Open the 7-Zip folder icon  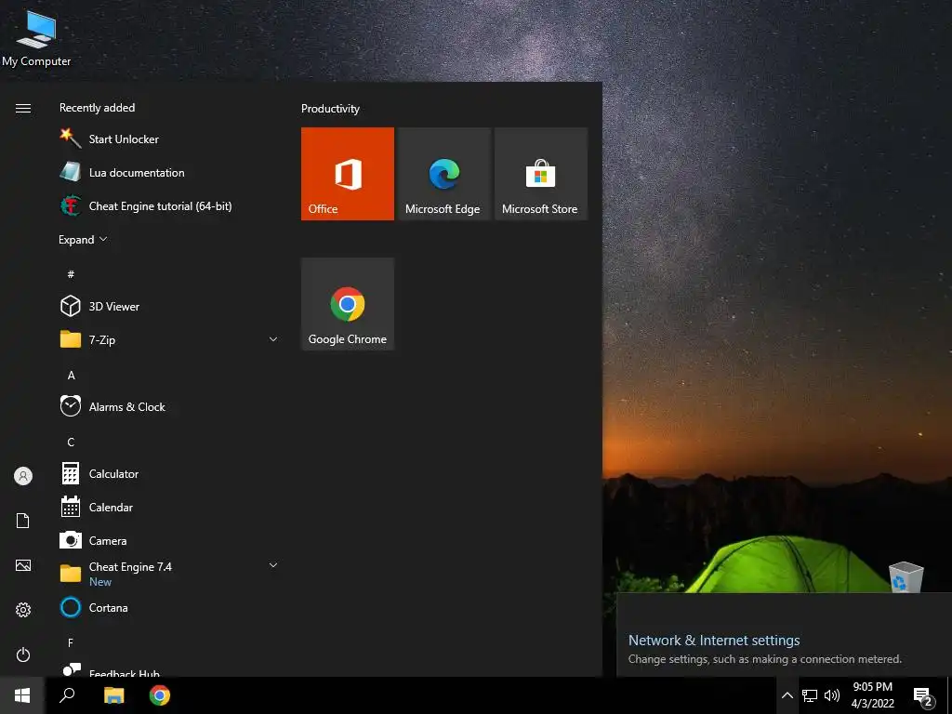click(x=71, y=339)
